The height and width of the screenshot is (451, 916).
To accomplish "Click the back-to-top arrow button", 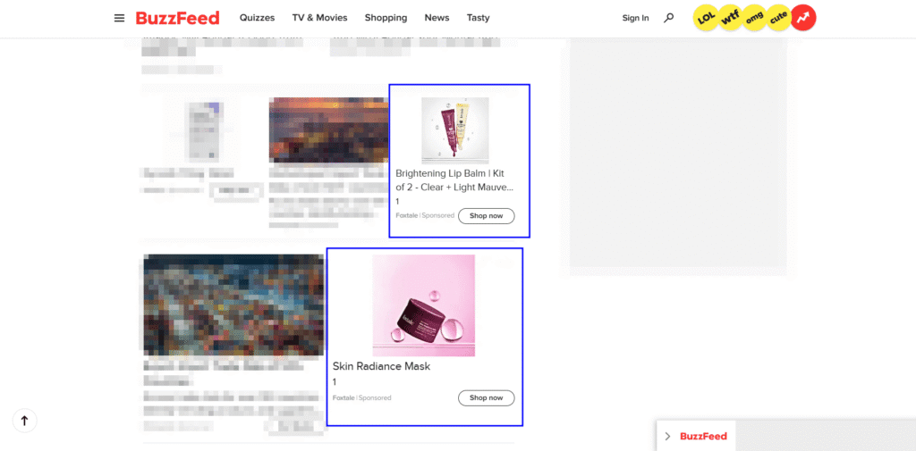I will [24, 420].
